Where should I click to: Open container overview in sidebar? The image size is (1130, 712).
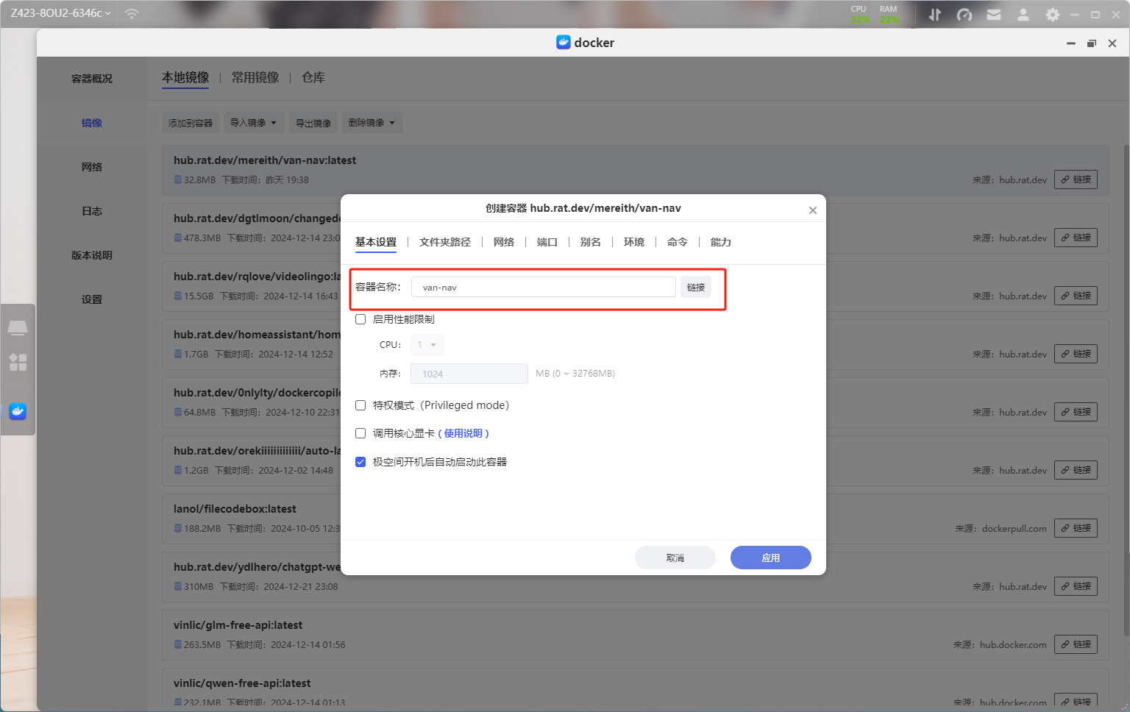(92, 79)
